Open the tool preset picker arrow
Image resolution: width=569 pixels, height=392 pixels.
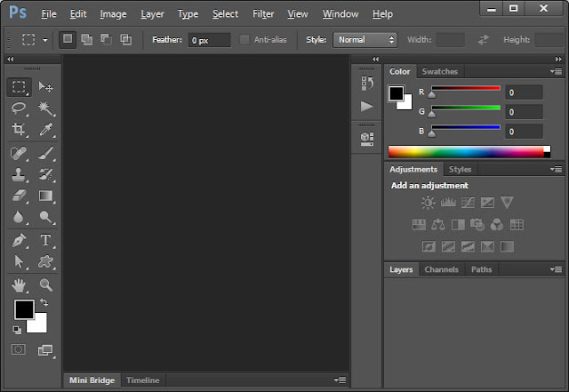click(x=45, y=40)
